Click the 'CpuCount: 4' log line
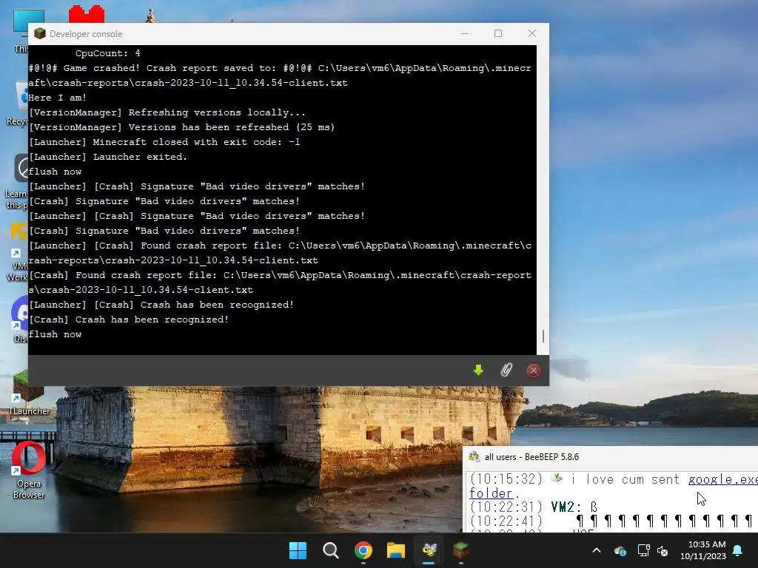The height and width of the screenshot is (568, 758). (x=107, y=53)
